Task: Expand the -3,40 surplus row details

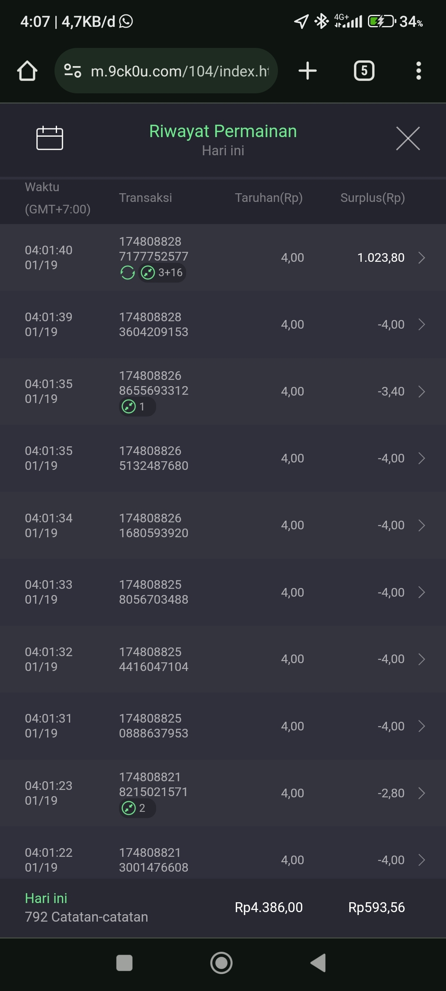Action: [421, 391]
